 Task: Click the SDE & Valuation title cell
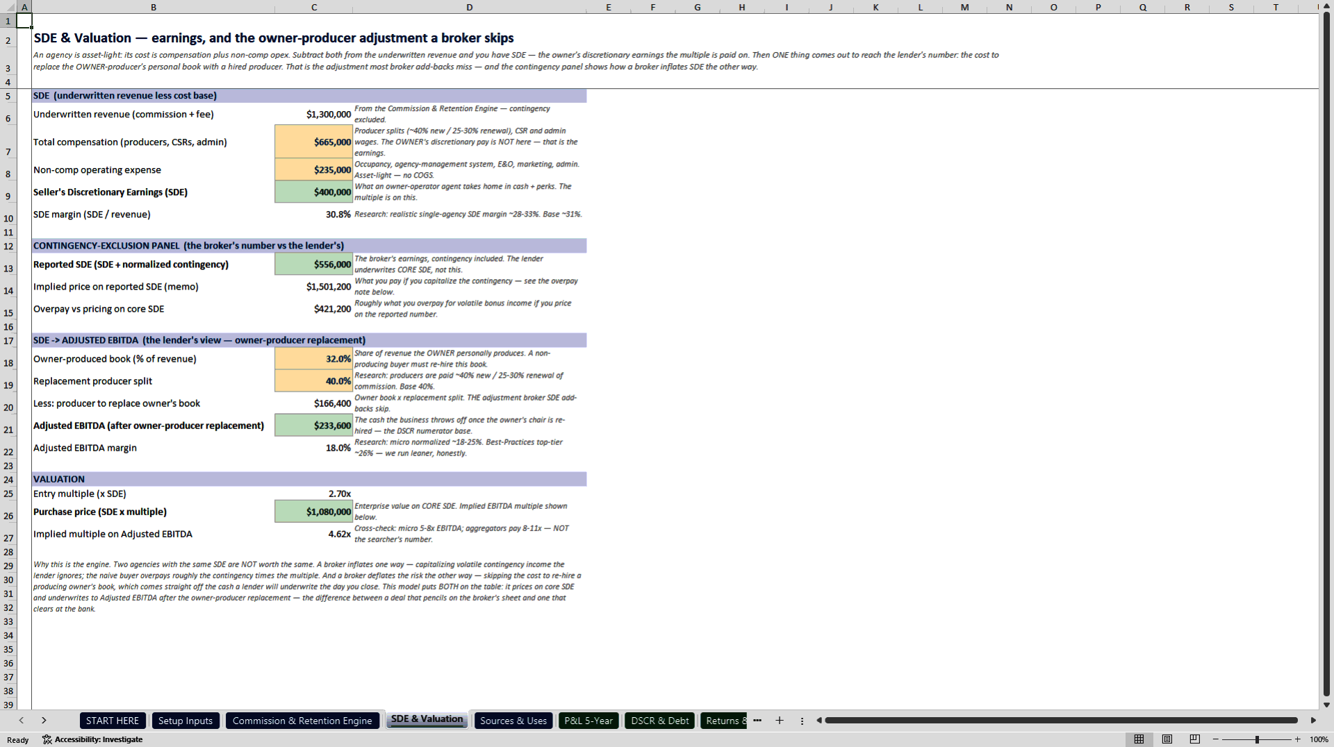click(x=274, y=37)
